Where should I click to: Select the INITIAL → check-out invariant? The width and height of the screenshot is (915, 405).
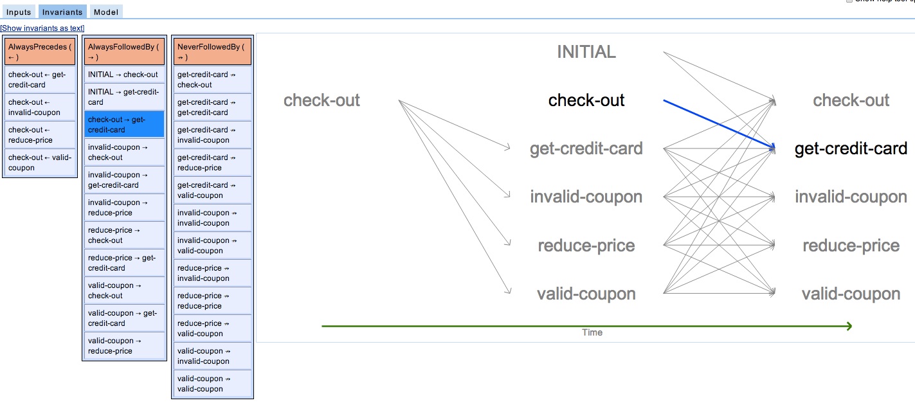pos(124,75)
